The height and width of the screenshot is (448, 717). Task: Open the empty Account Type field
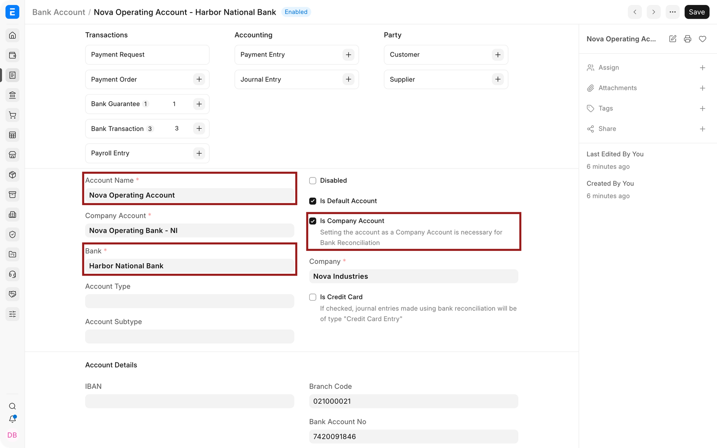click(190, 301)
